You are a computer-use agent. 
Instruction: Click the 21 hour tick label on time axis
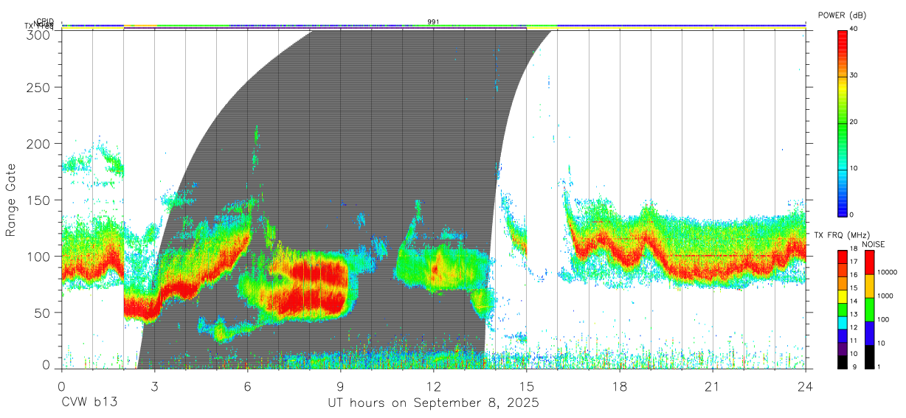point(712,386)
